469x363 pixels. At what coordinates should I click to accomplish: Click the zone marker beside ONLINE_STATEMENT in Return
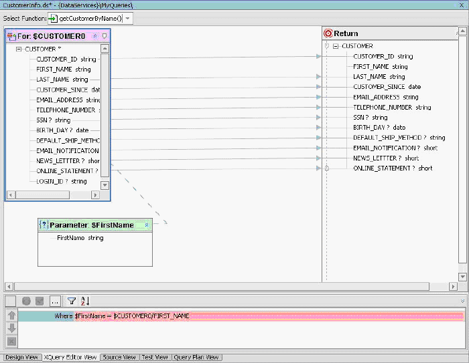(x=327, y=168)
